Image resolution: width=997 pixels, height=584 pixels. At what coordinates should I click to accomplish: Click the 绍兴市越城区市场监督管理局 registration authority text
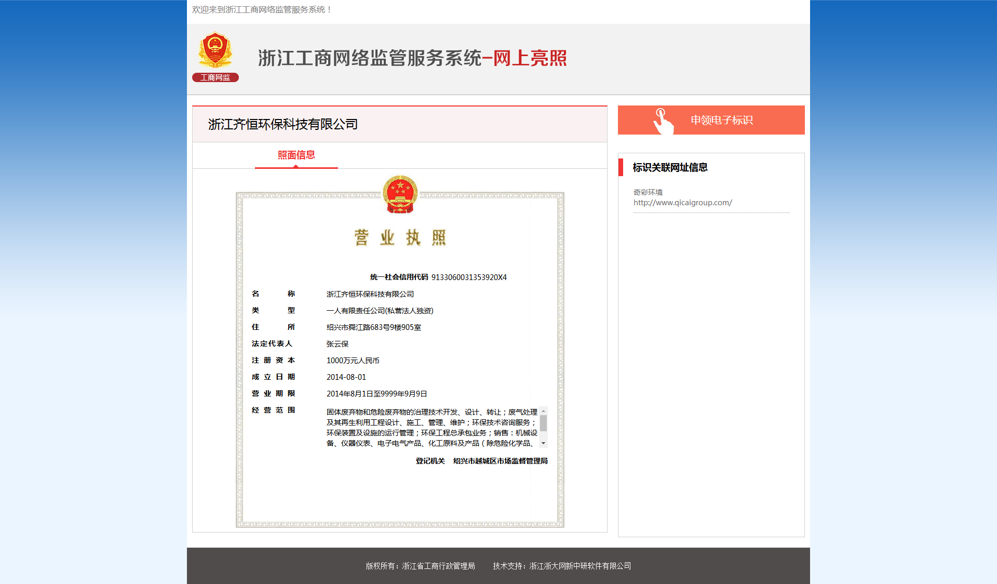(500, 461)
